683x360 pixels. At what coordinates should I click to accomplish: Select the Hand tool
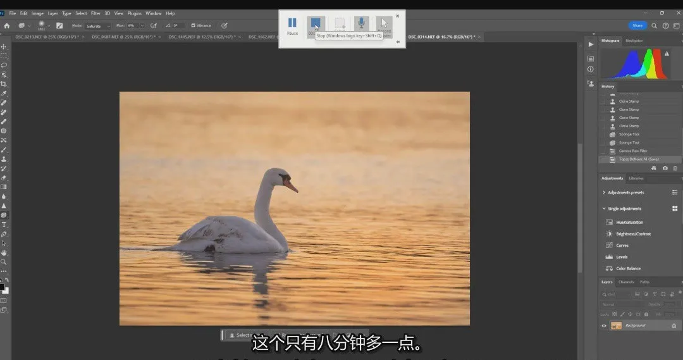4,253
